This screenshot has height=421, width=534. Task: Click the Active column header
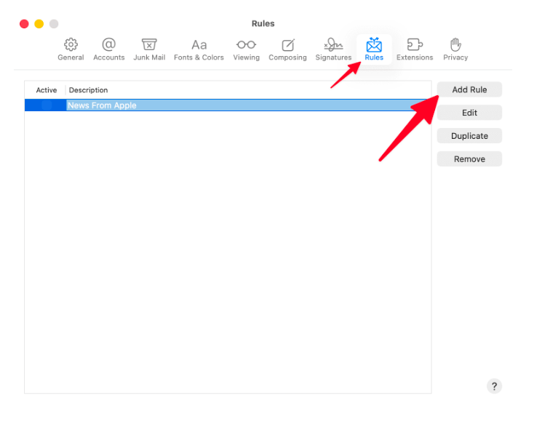click(47, 90)
